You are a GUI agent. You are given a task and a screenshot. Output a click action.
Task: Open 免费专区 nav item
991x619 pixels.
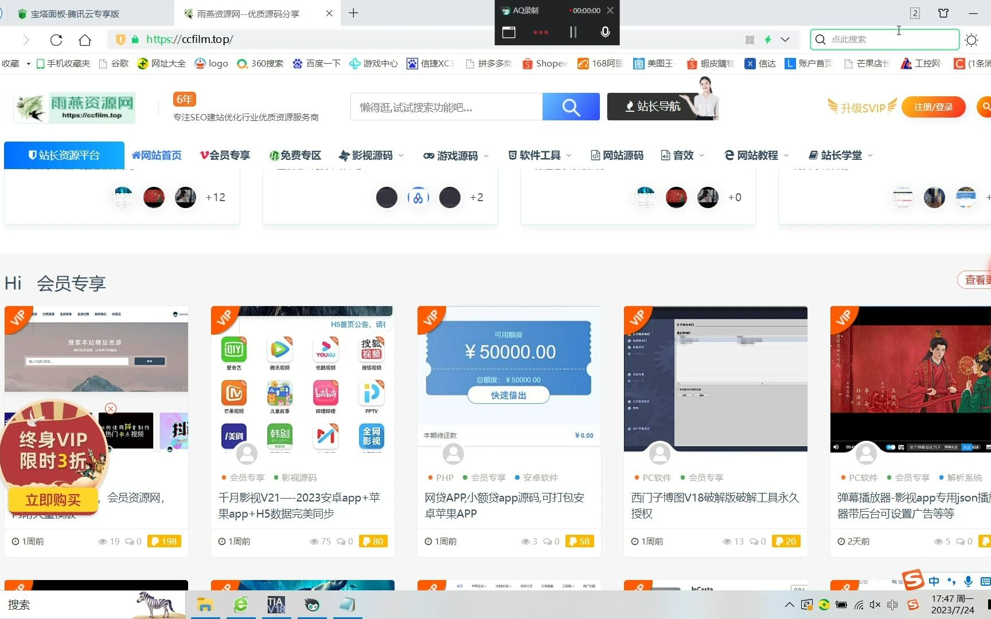click(x=295, y=155)
